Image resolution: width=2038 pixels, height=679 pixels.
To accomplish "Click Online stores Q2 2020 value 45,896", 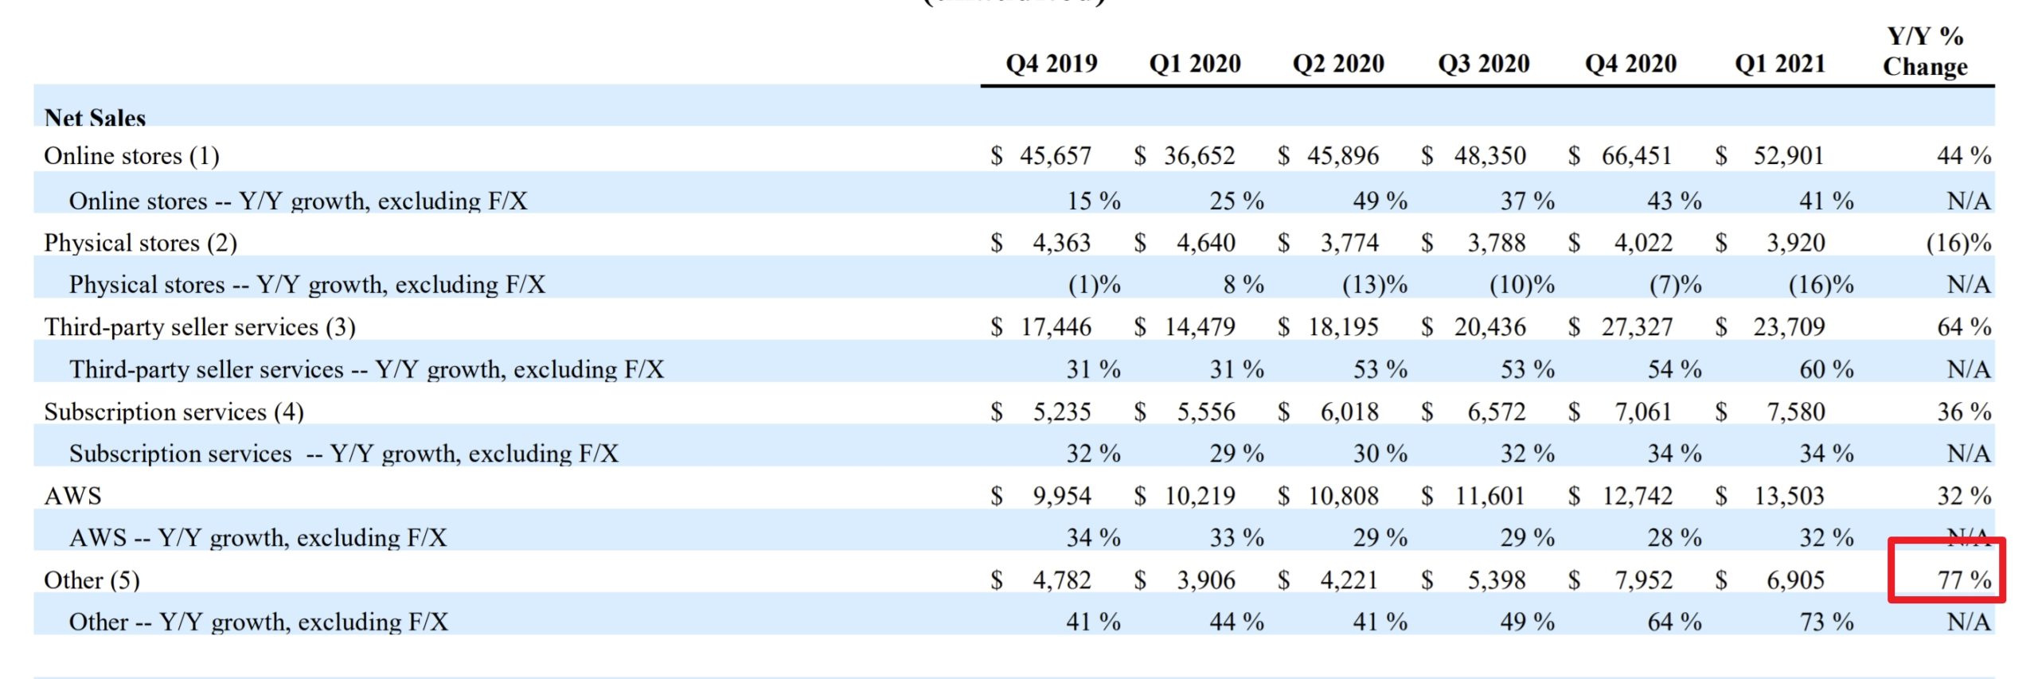I will (x=1342, y=156).
